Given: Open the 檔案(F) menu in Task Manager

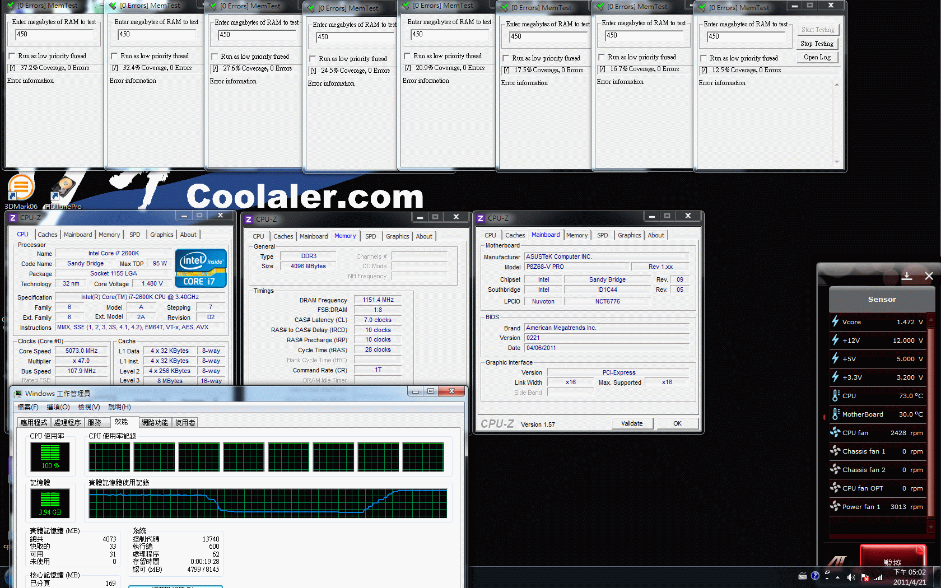Looking at the screenshot, I should (x=28, y=407).
